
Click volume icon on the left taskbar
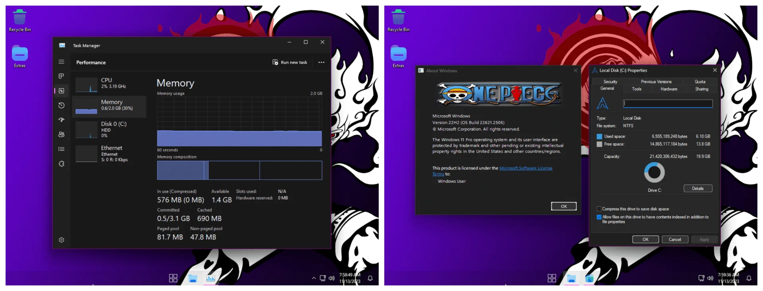point(331,278)
